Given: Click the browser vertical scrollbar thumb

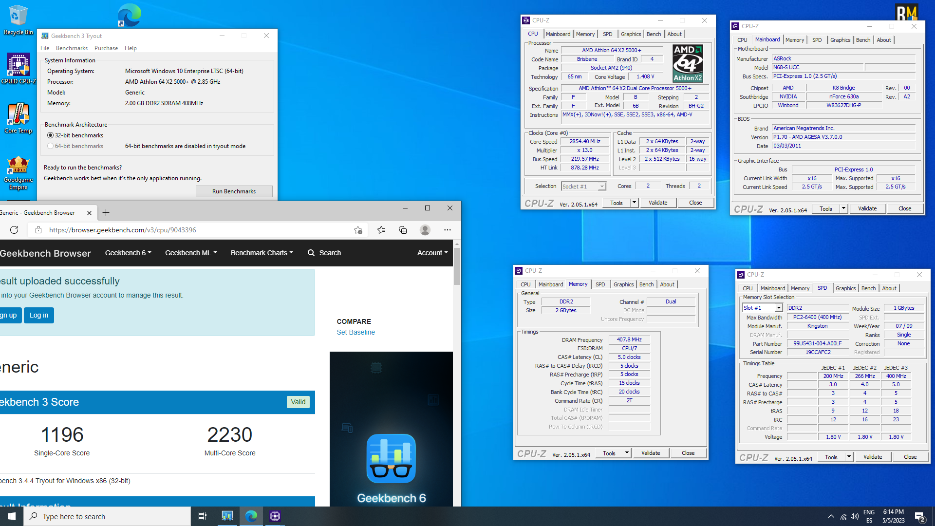Looking at the screenshot, I should tap(457, 266).
